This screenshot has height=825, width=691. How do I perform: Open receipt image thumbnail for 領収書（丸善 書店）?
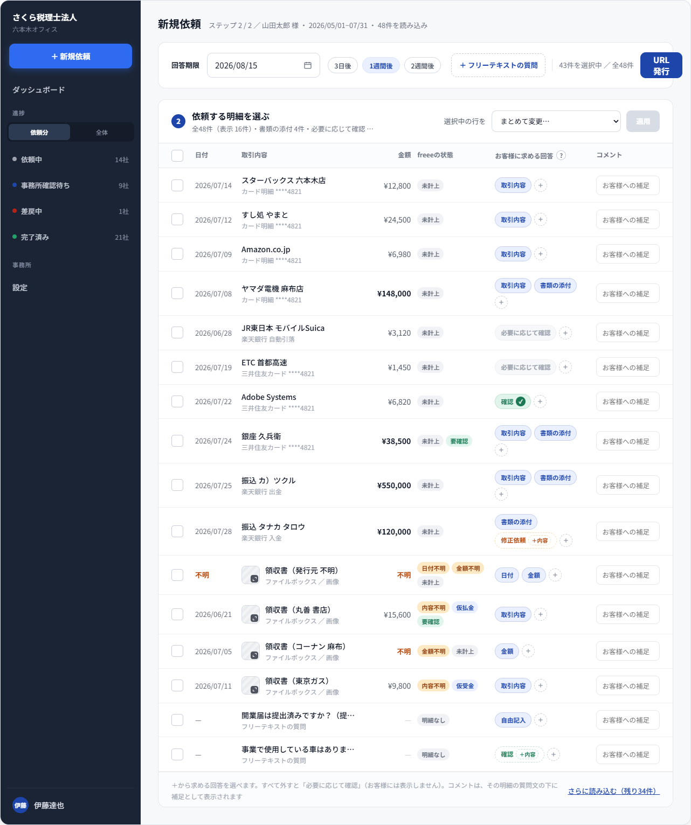[251, 614]
